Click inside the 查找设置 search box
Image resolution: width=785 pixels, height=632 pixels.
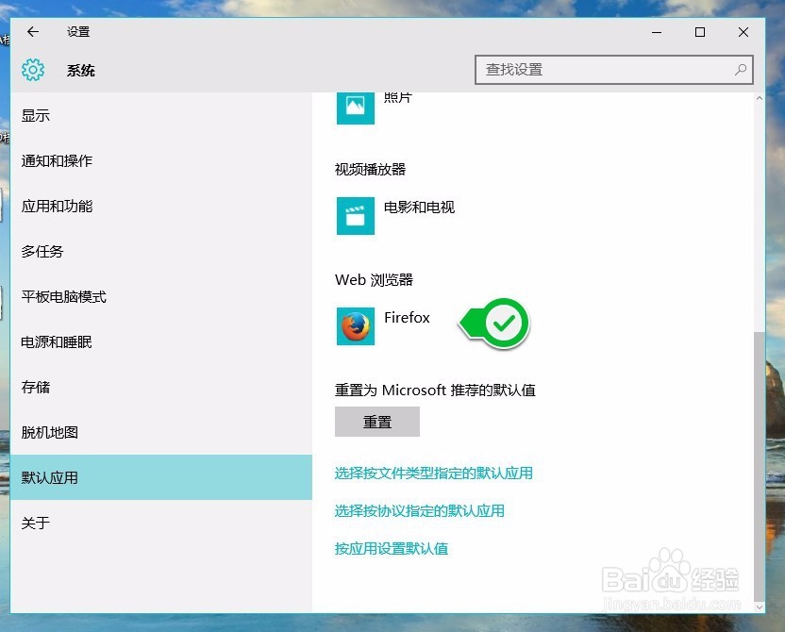click(614, 70)
